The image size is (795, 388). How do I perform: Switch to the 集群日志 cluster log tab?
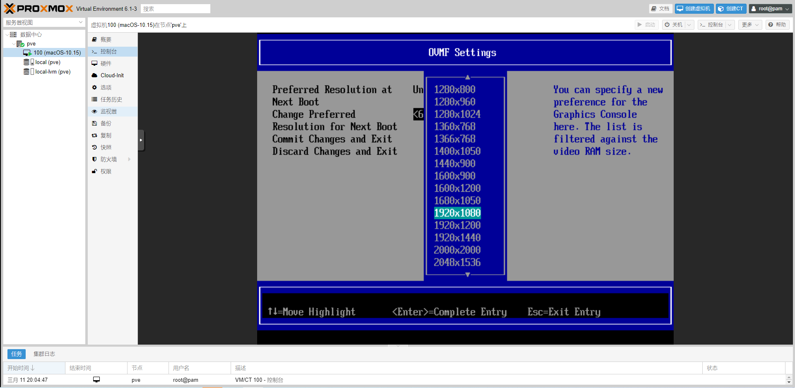coord(44,354)
